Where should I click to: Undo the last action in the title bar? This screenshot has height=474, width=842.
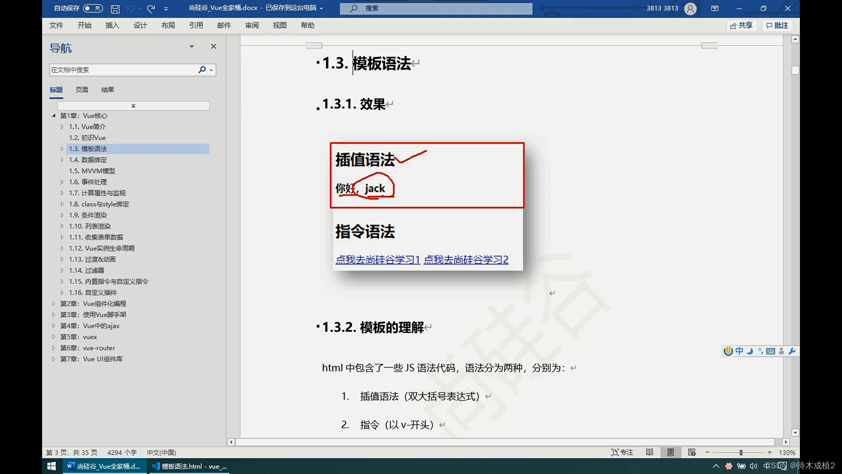point(130,8)
